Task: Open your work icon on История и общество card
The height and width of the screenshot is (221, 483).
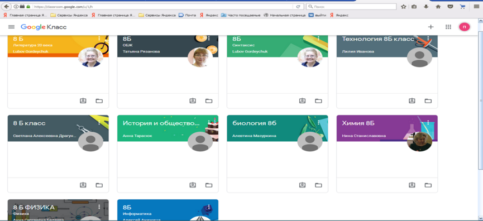Action: click(x=193, y=185)
